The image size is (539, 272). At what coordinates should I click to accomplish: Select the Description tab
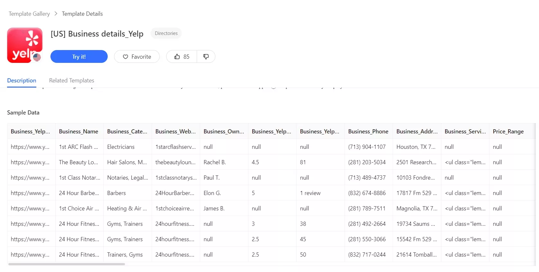coord(22,81)
